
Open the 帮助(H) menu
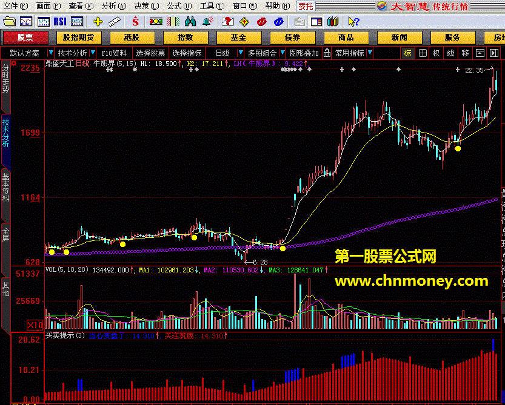point(278,6)
